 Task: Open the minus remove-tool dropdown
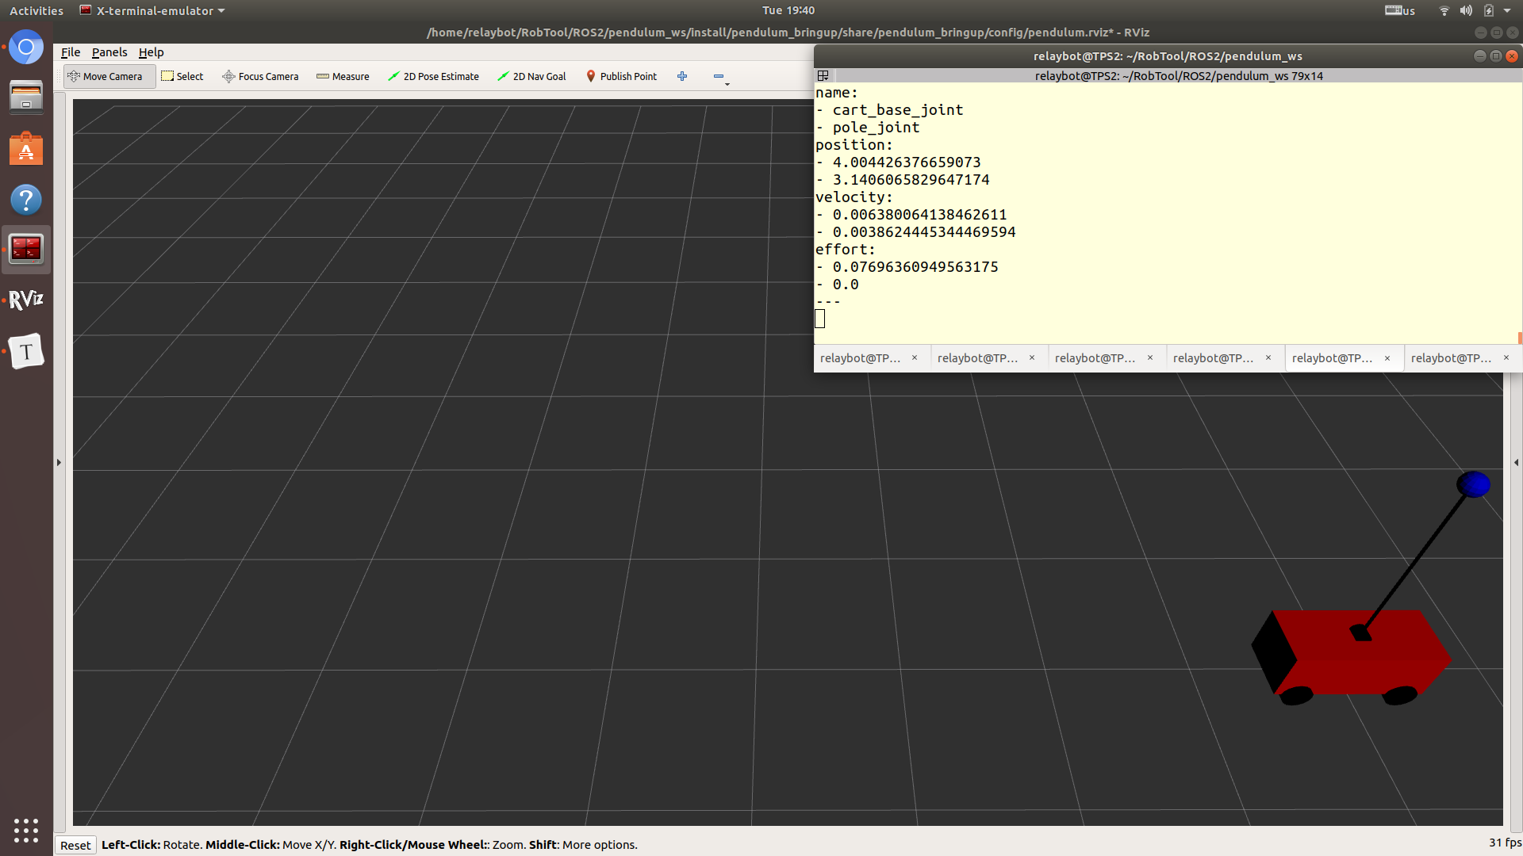point(720,77)
